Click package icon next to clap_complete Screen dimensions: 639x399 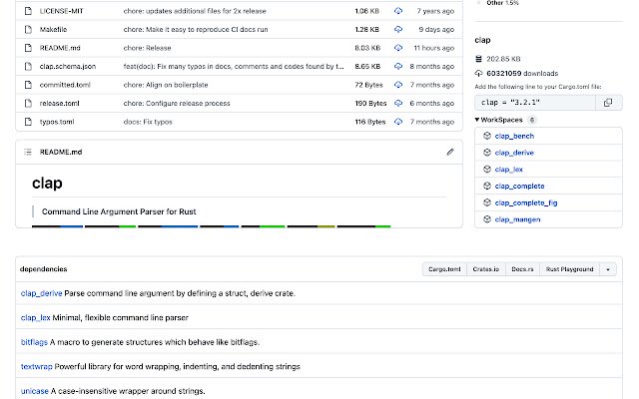tap(486, 186)
